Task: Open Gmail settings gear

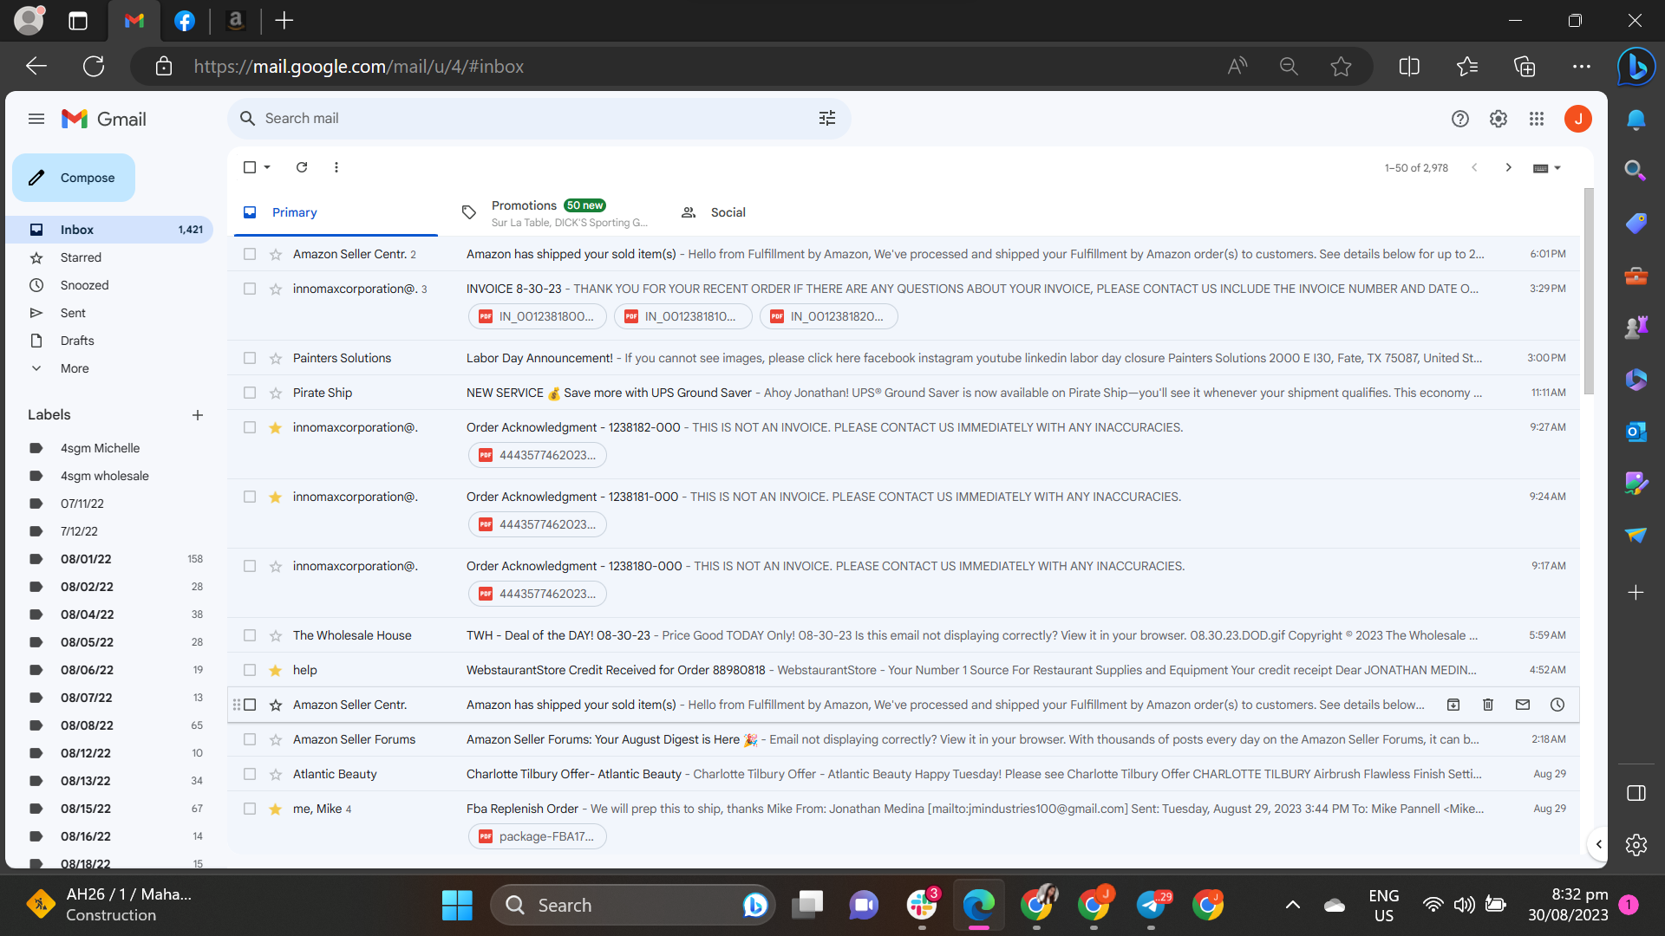Action: [1498, 119]
